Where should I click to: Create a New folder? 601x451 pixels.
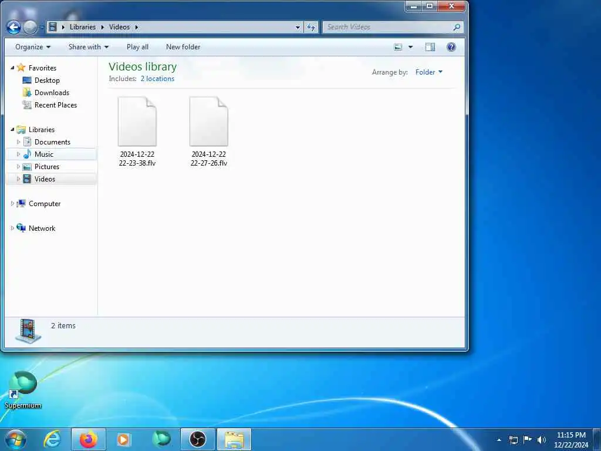click(x=183, y=47)
